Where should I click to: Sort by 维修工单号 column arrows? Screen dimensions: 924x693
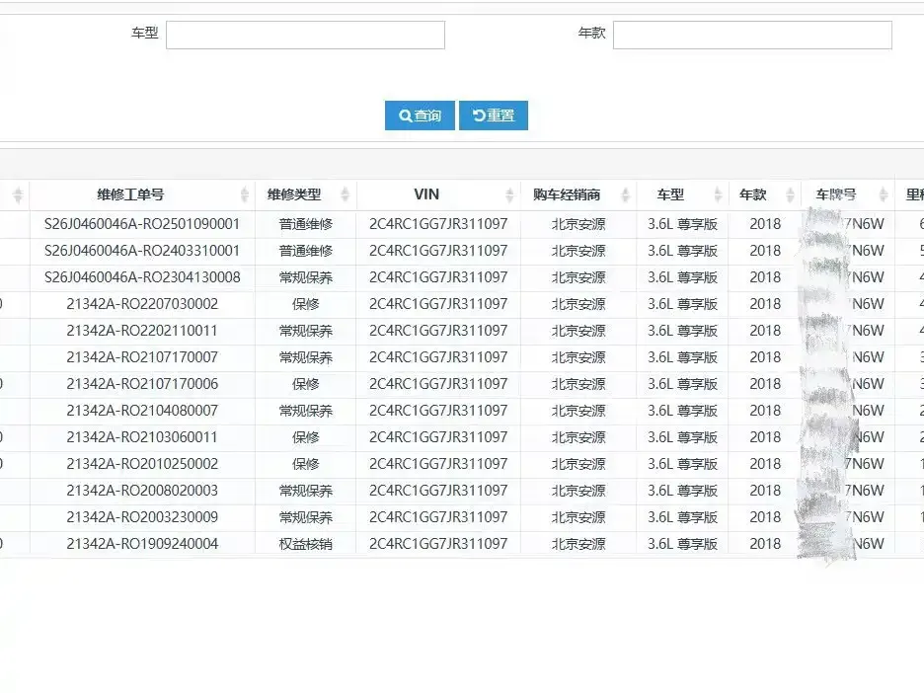click(245, 194)
